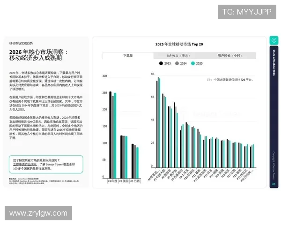Click the #19 伊拉克 axis label

pyautogui.click(x=242, y=174)
